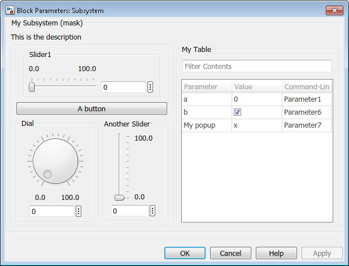
Task: Close the Block Parameters dialog
Action: point(334,10)
